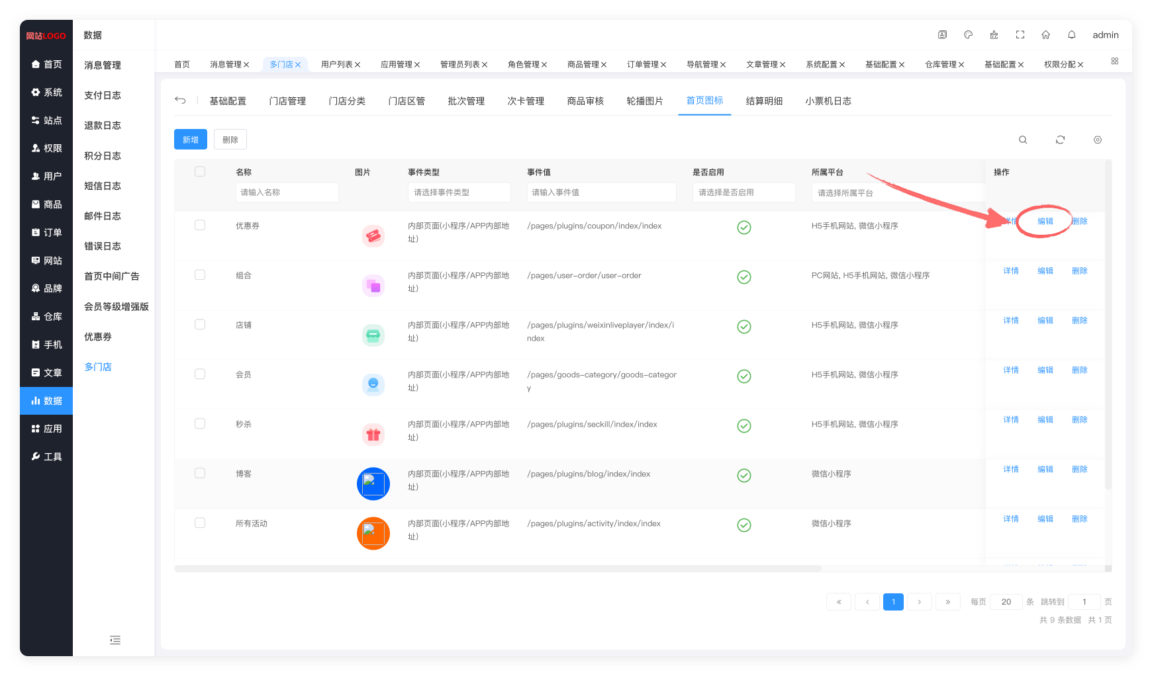Open the 是否启用 filter dropdown
1152x676 pixels.
click(744, 192)
